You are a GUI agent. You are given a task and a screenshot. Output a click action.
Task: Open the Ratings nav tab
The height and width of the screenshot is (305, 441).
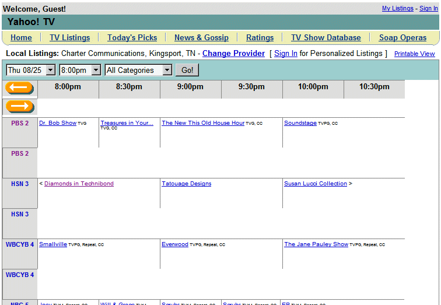(260, 38)
